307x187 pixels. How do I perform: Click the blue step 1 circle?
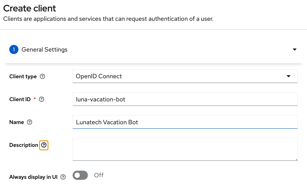[x=14, y=50]
